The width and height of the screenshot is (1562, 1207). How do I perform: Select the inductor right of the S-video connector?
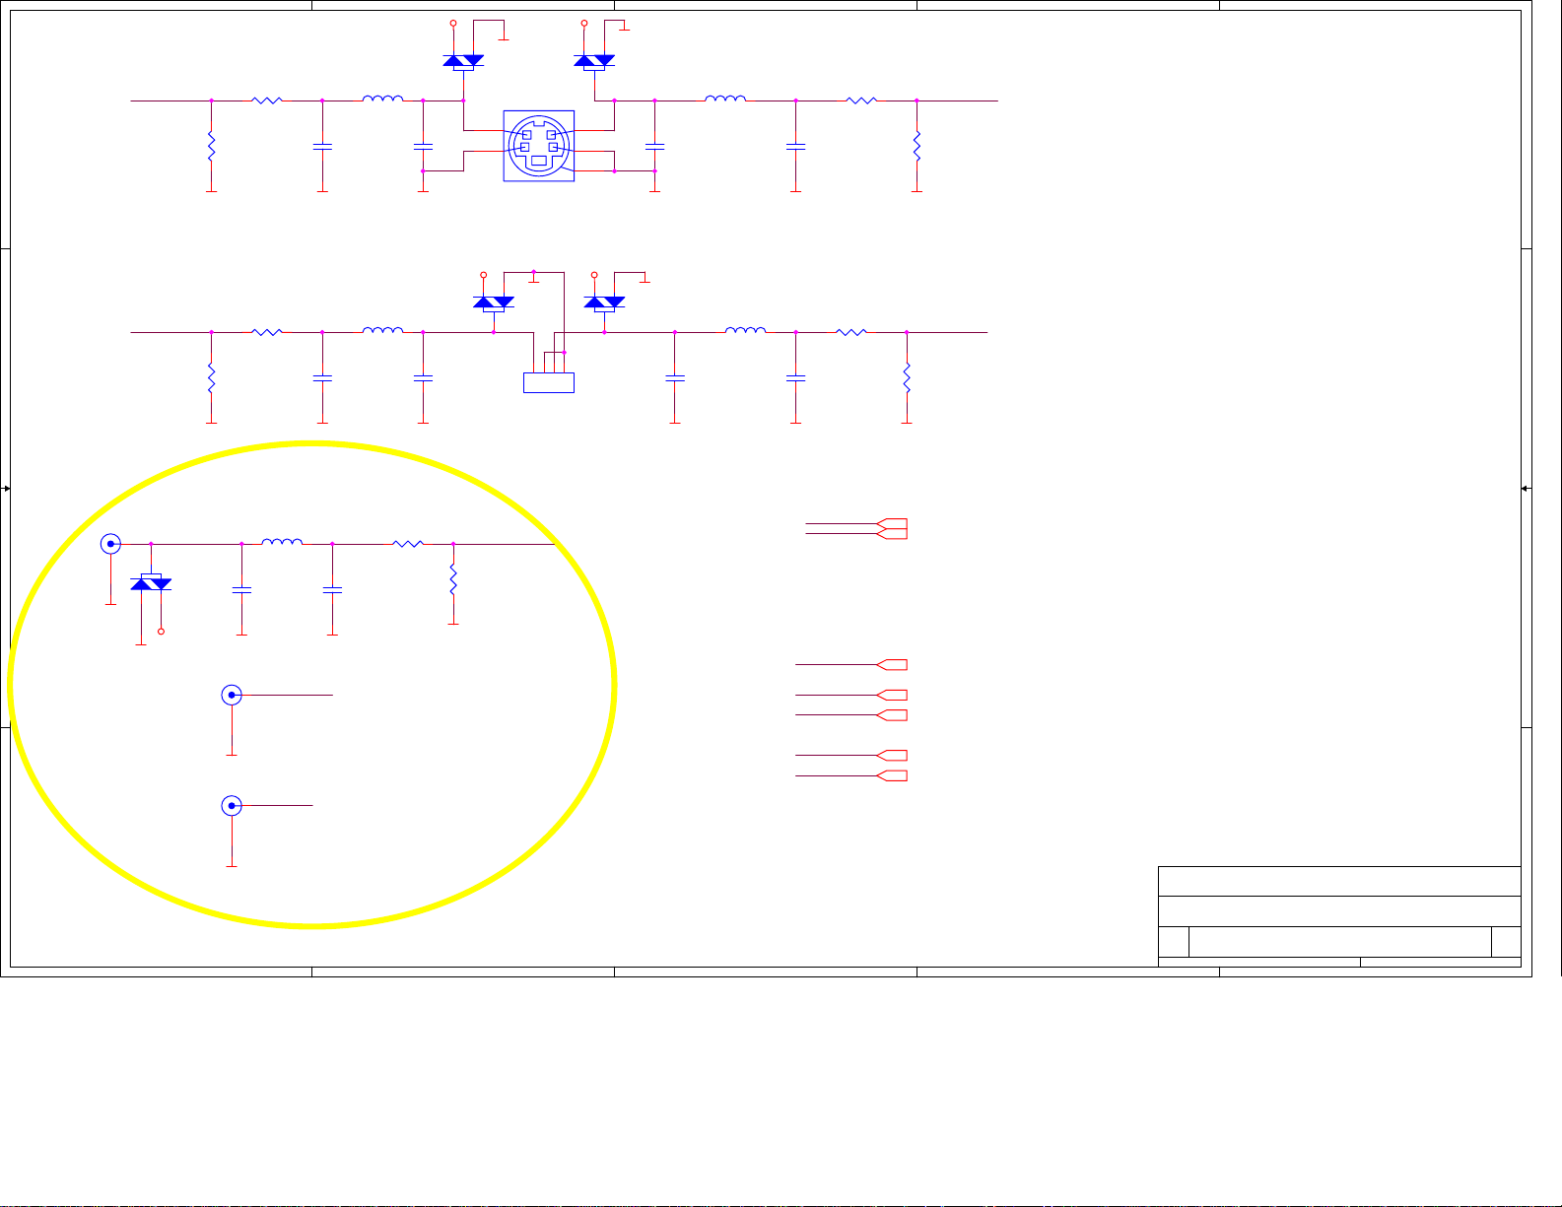(x=725, y=98)
